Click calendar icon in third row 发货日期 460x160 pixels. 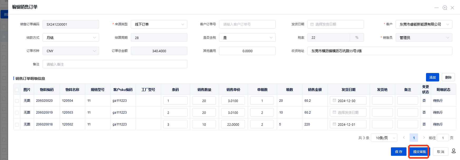coord(334,124)
